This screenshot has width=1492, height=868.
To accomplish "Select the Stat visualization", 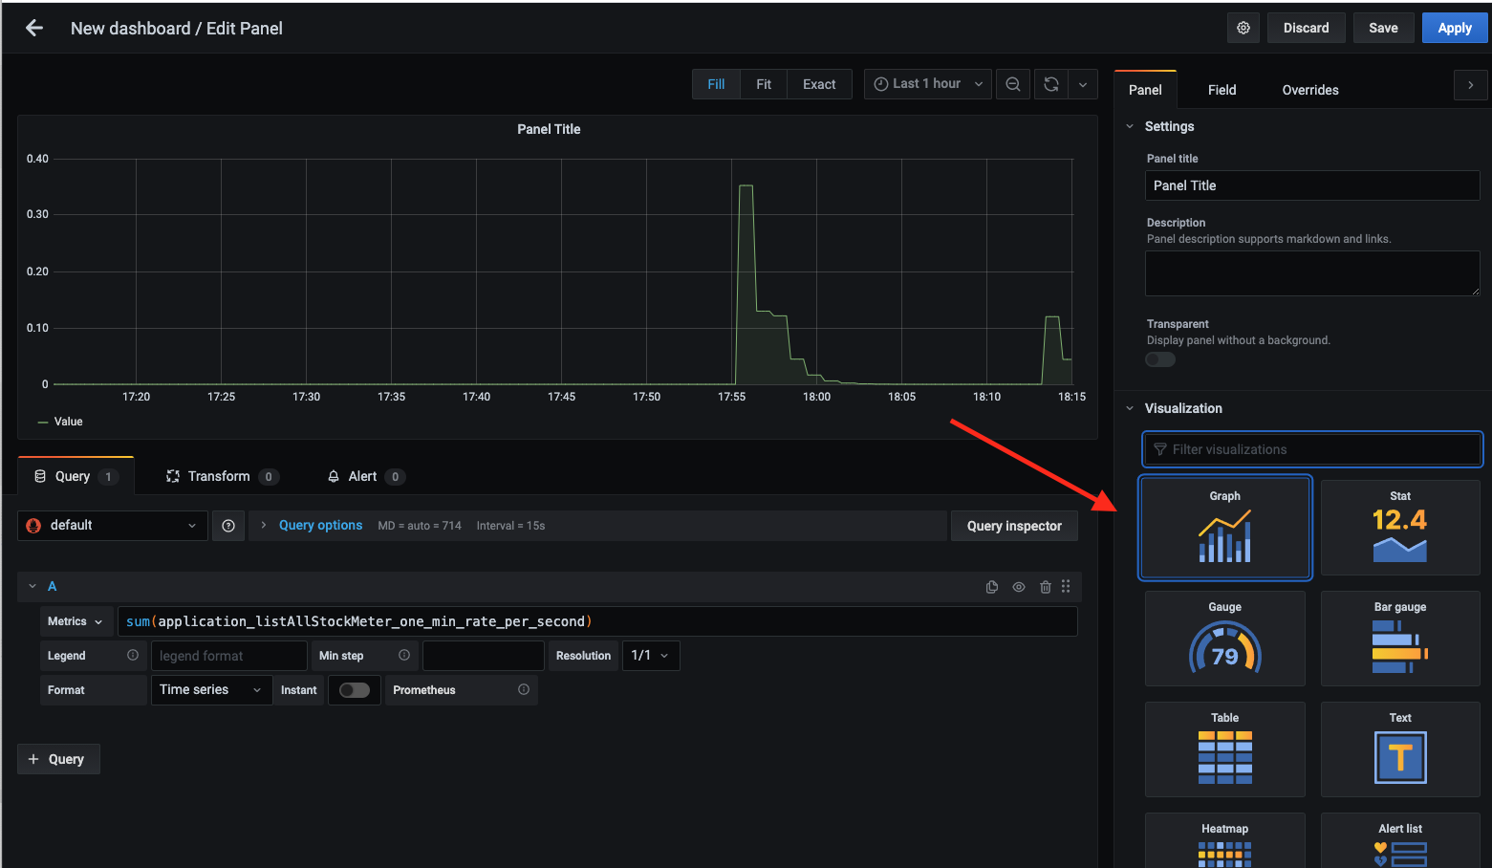I will click(x=1400, y=528).
